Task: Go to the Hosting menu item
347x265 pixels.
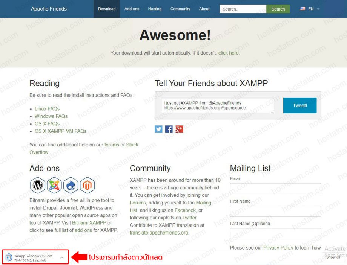Action: click(x=155, y=9)
